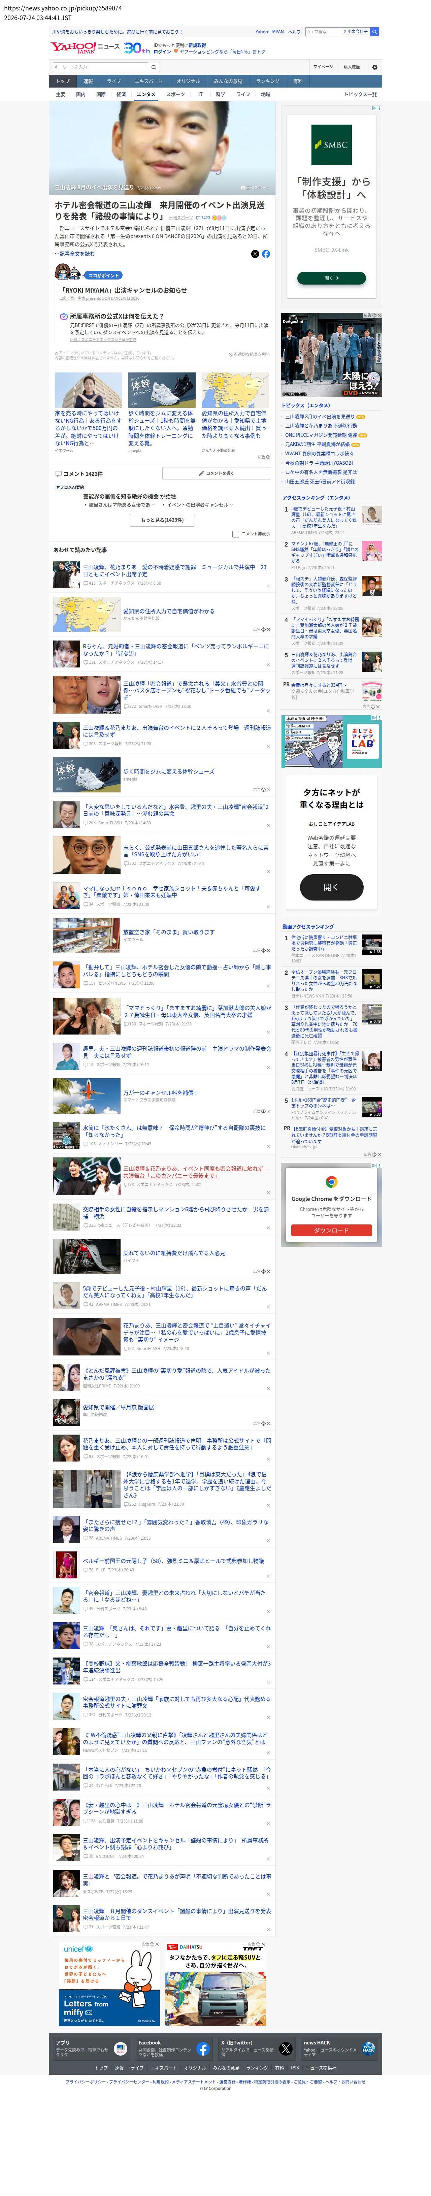Open Facebook icon in footer
Viewport: 431px width, 2196px height.
pyautogui.click(x=203, y=2048)
